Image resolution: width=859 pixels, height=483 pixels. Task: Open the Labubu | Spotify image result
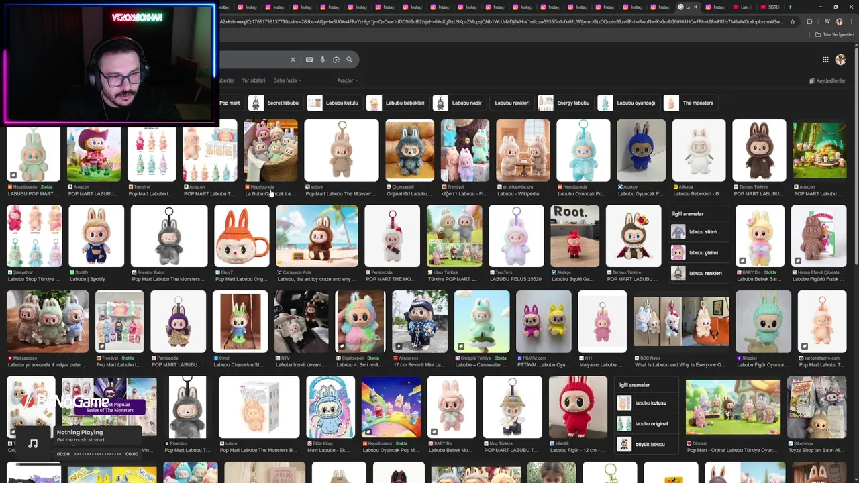click(x=96, y=236)
